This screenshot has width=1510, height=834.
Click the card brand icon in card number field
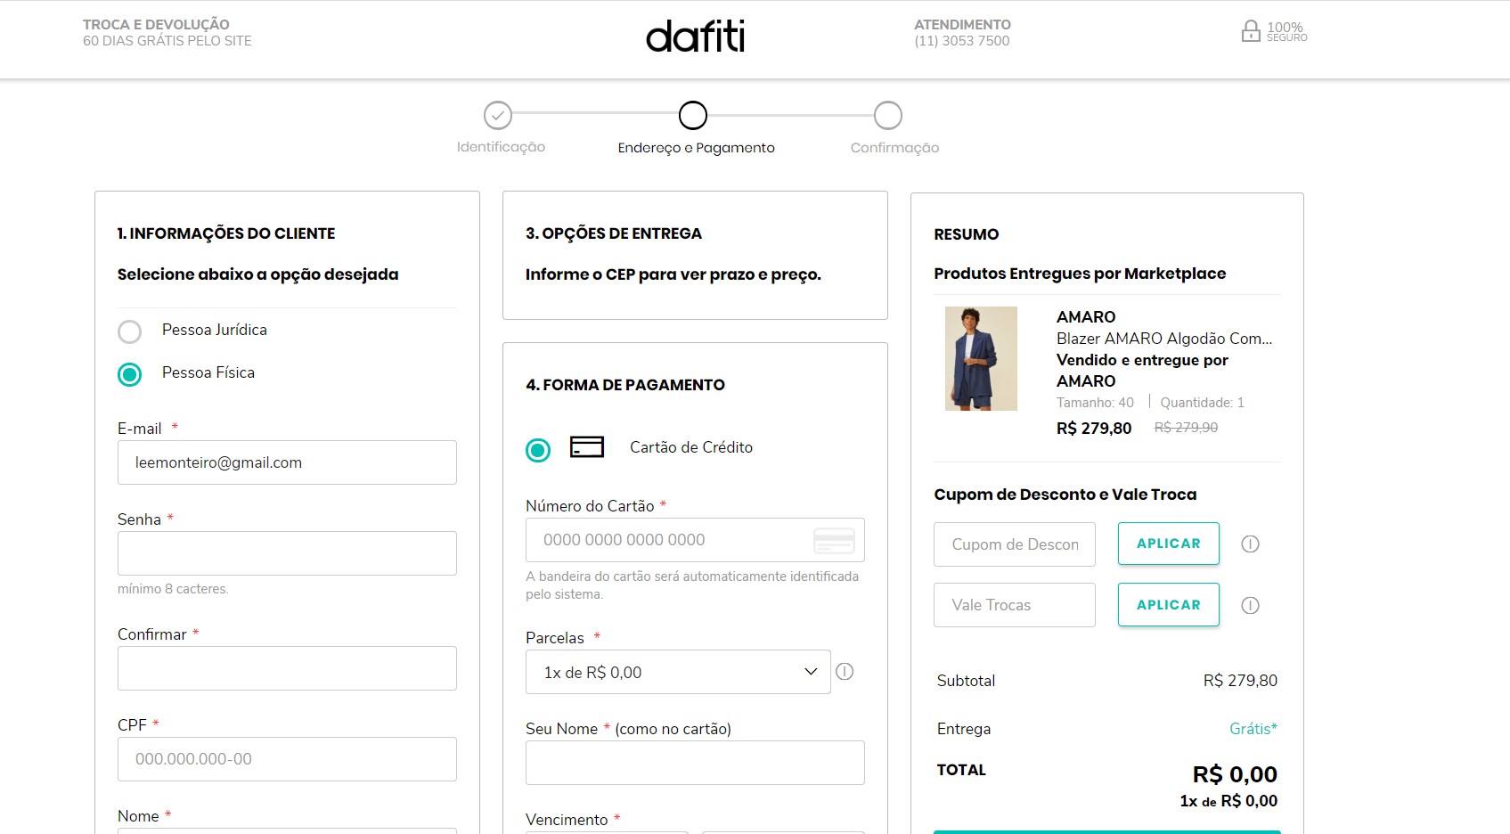tap(834, 540)
